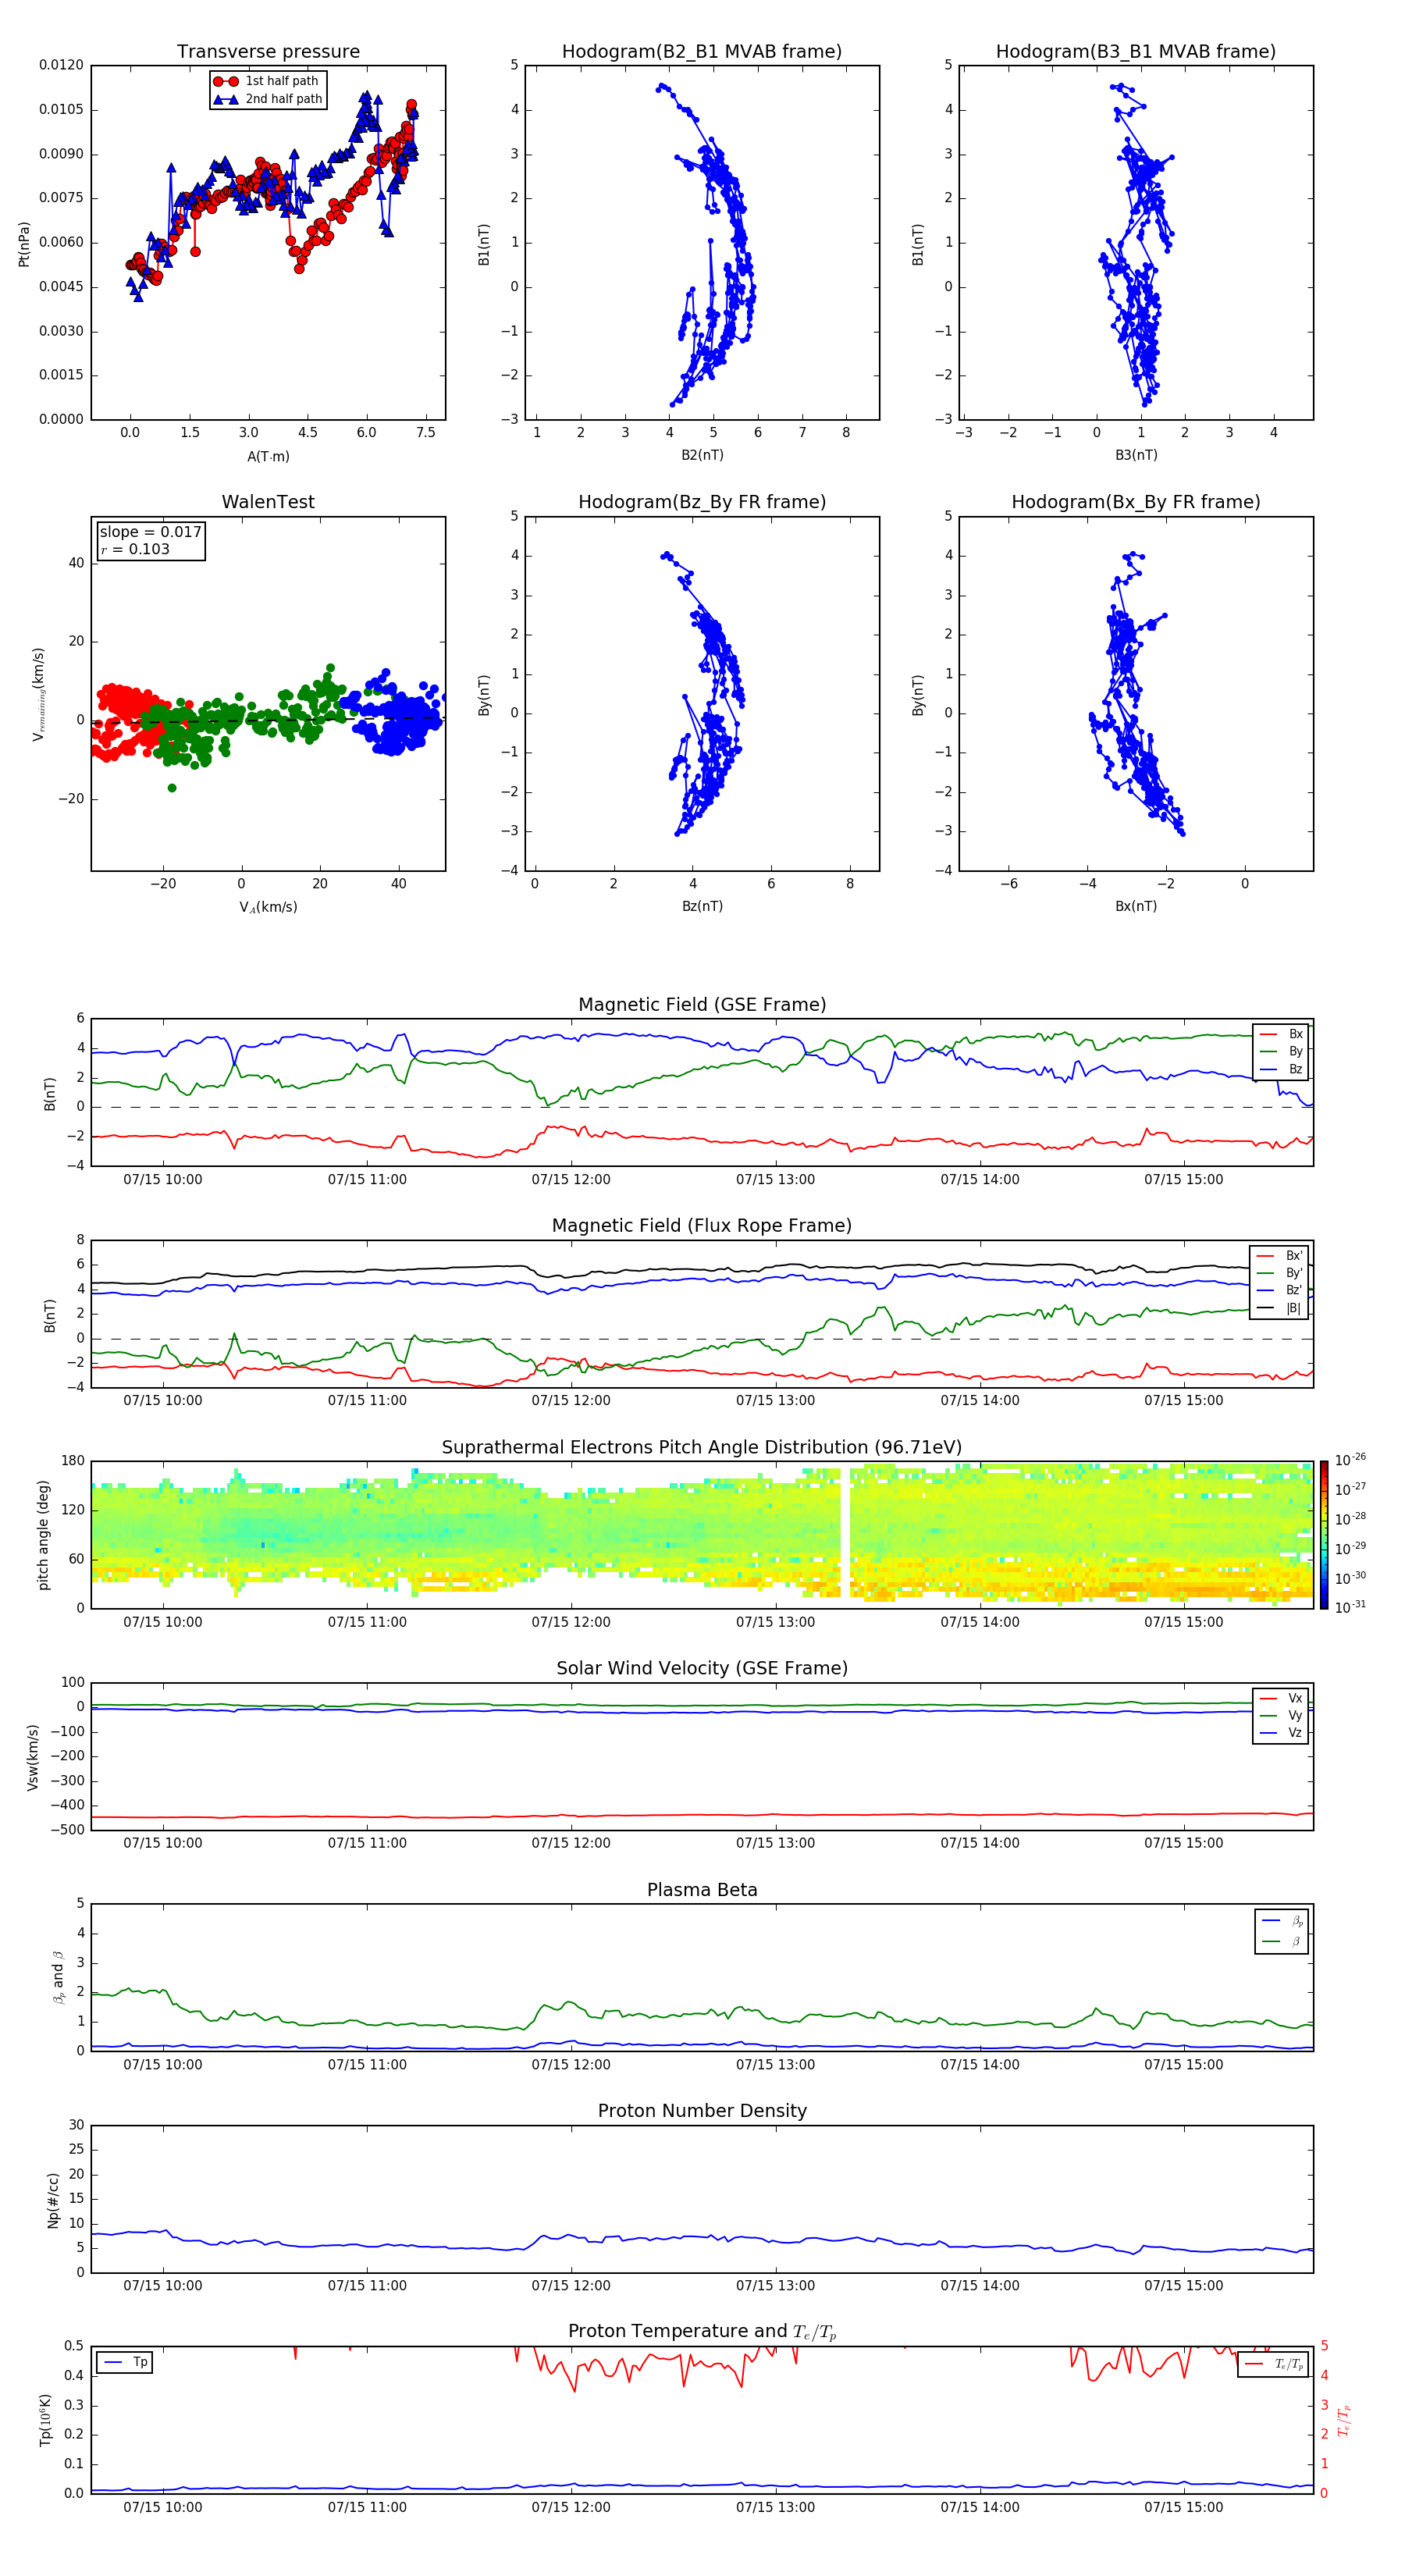1405x2576 pixels.
Task: Click the red Te/Tp right axis label
Action: [x=1344, y=2420]
